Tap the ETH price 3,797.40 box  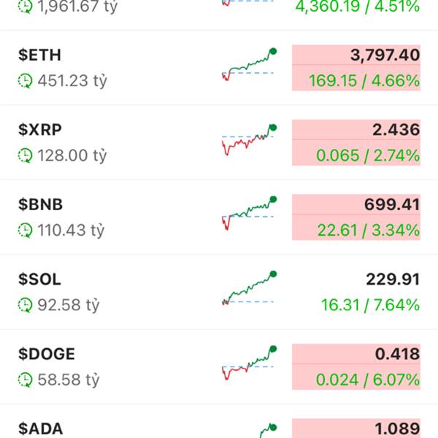tap(356, 55)
